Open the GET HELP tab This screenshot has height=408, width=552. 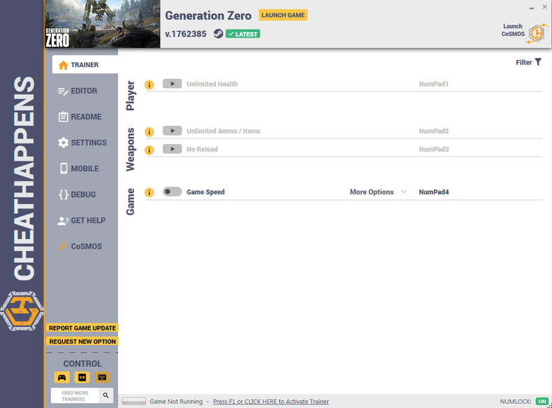click(x=82, y=220)
